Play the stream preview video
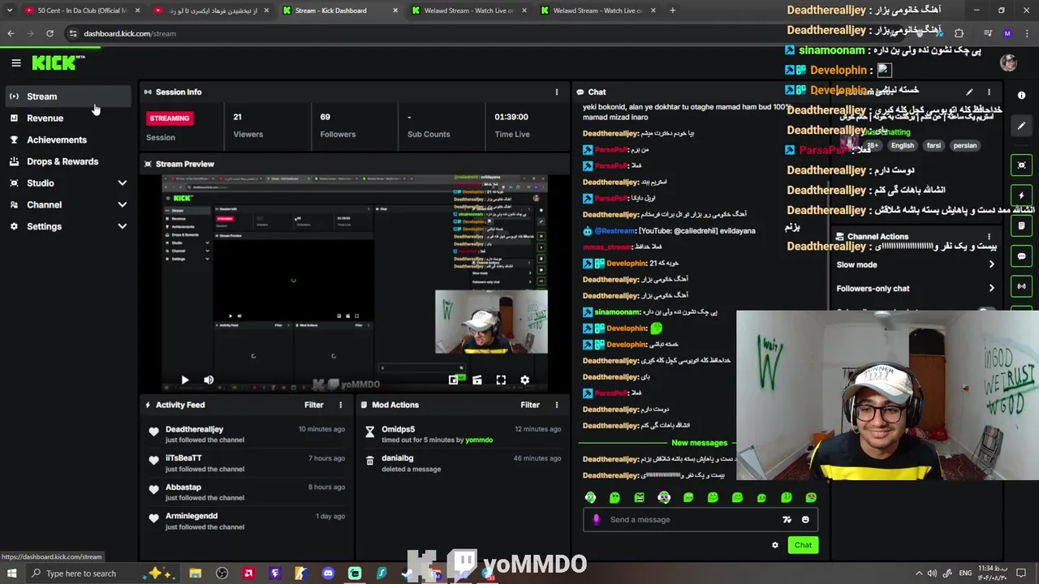 pos(184,380)
